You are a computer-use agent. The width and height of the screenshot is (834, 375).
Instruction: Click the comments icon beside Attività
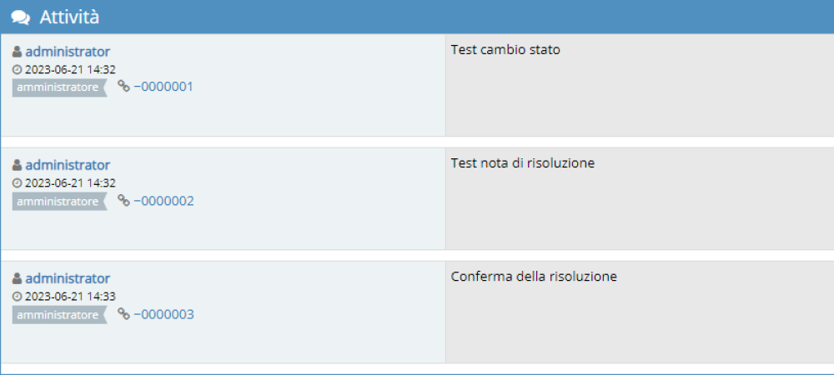point(21,17)
